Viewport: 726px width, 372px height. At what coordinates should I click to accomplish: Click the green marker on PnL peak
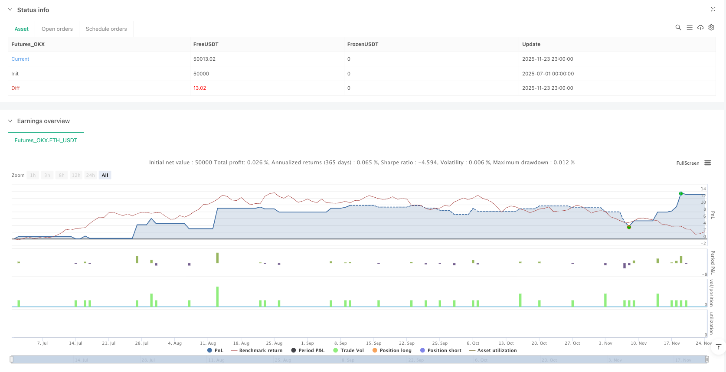680,193
